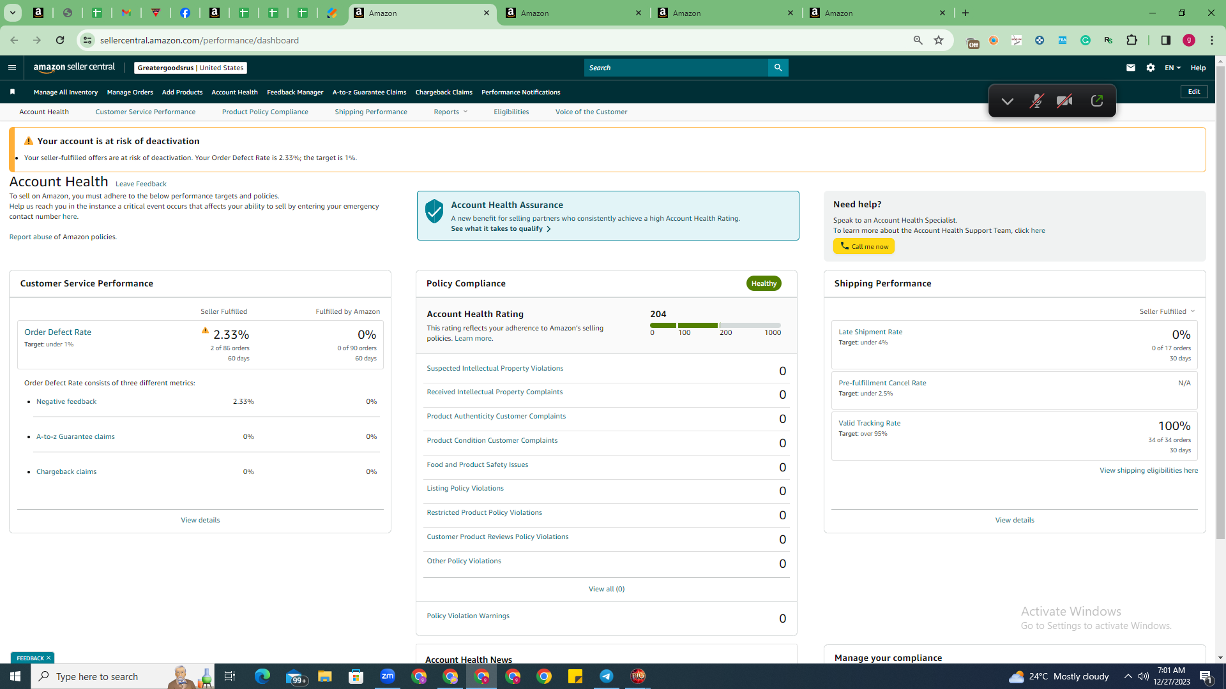The image size is (1226, 689).
Task: Open the Seller Central hamburger menu
Action: coord(12,68)
